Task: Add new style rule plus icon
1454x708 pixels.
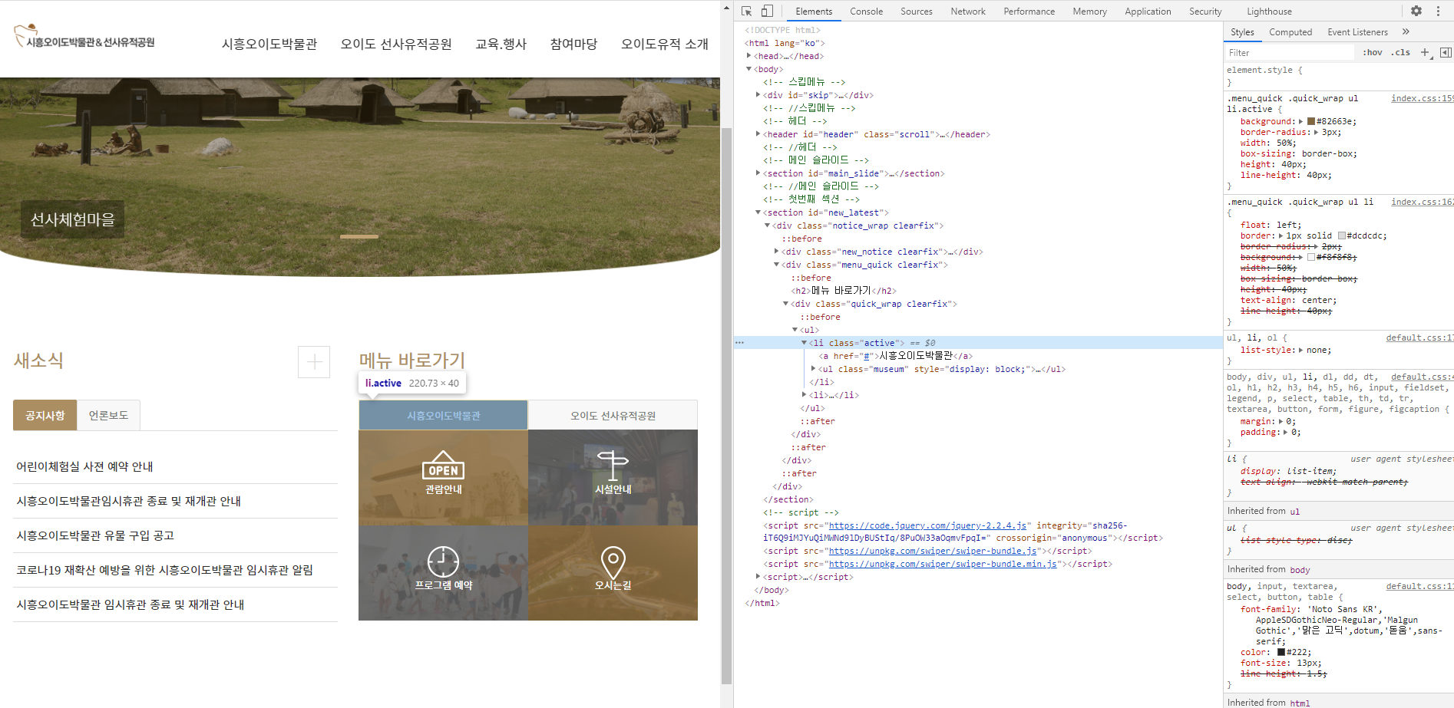Action: (x=1425, y=52)
